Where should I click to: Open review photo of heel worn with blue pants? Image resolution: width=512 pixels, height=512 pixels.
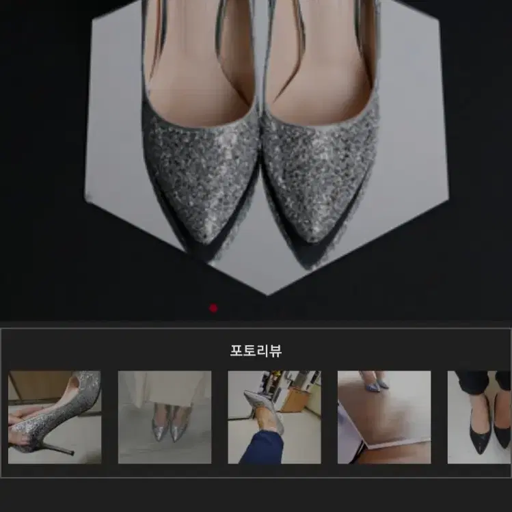coord(274,417)
